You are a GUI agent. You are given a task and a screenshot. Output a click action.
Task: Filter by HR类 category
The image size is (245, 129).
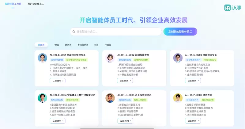56,45
